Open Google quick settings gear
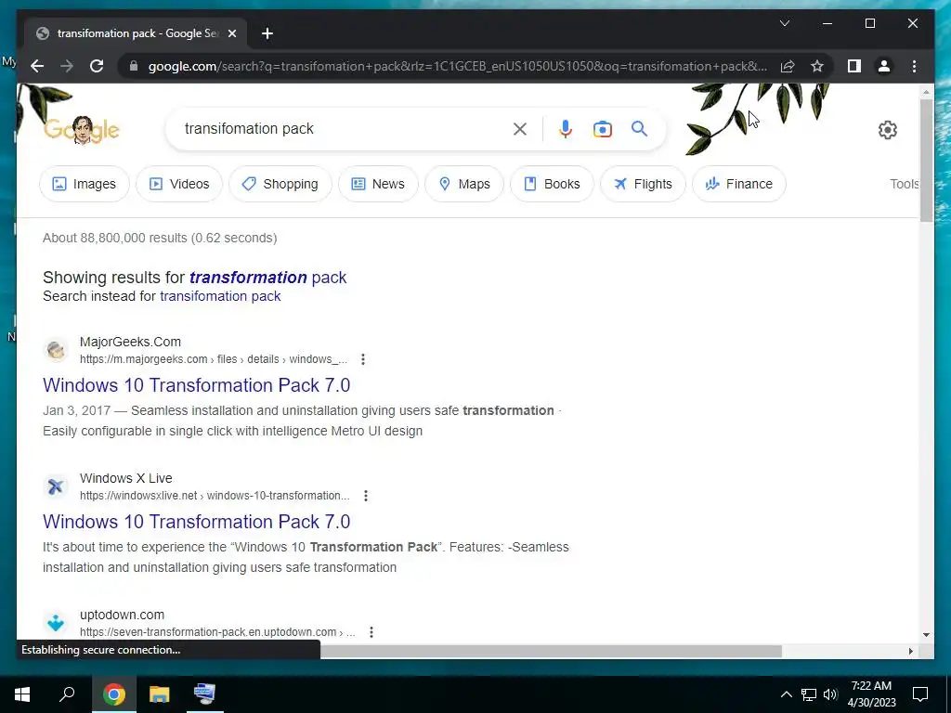 (887, 130)
